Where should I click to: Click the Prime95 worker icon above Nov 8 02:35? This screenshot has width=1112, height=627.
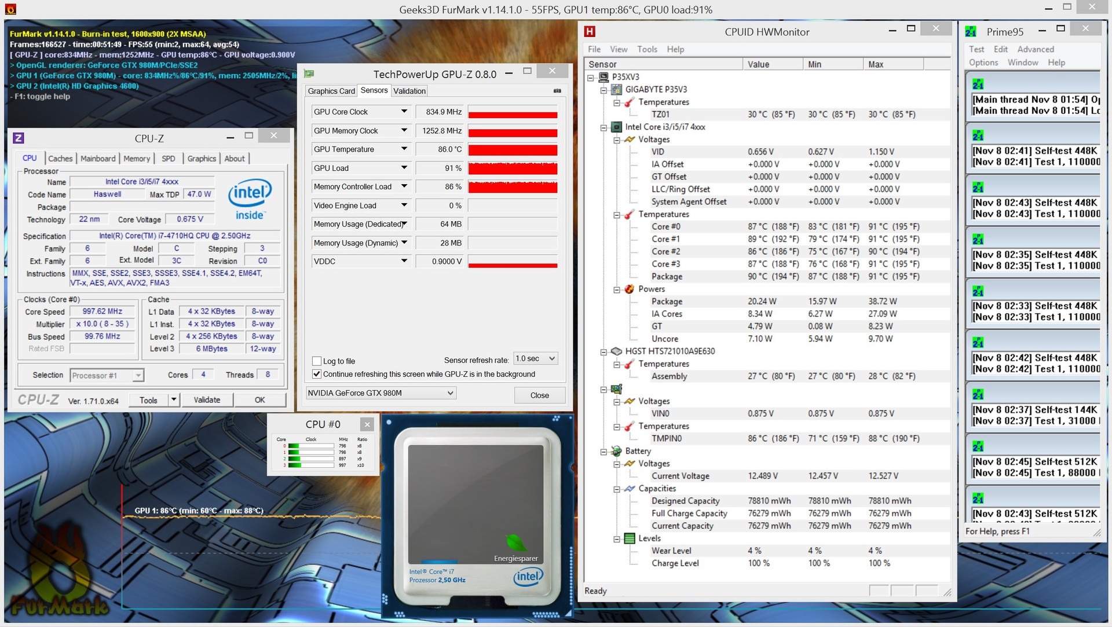(978, 239)
